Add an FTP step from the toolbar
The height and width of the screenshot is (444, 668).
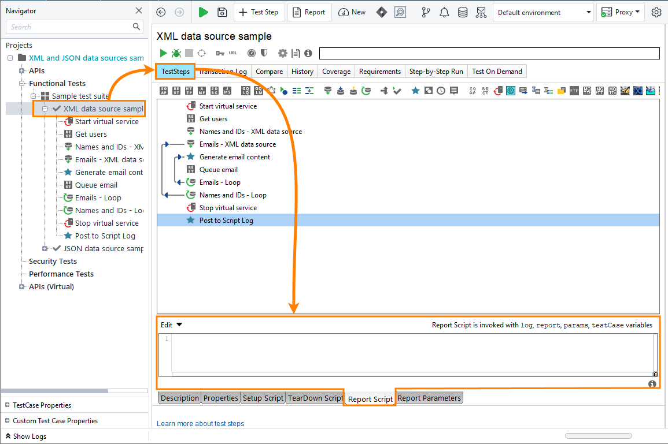(x=574, y=91)
